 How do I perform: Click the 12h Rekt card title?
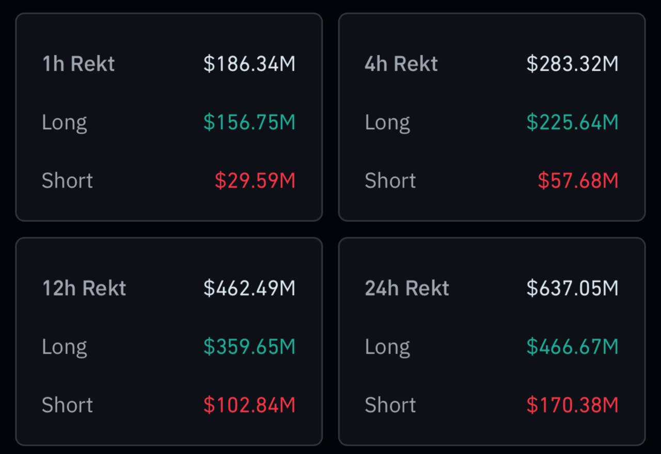coord(84,288)
